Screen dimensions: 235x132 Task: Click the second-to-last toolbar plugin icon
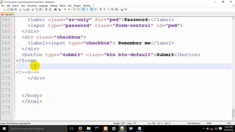122,10
